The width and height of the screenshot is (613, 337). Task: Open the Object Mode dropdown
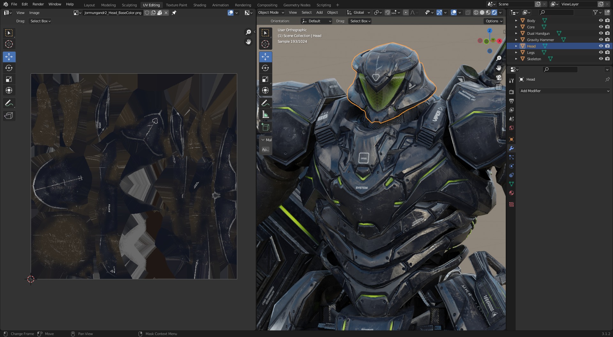click(271, 12)
